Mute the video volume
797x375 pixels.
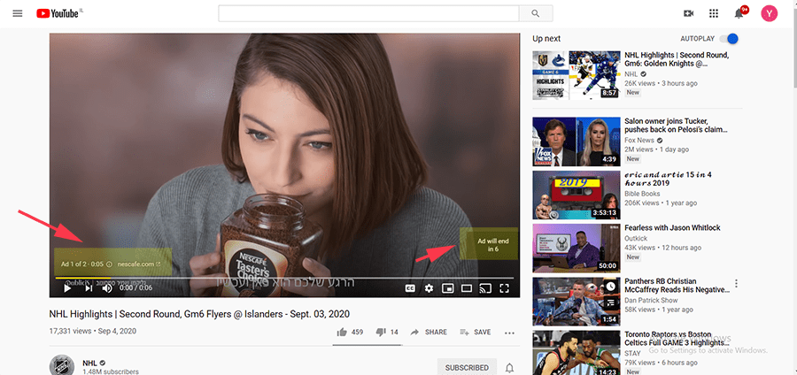click(x=107, y=287)
